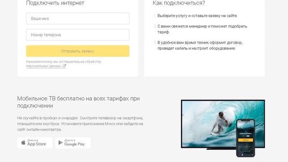This screenshot has width=288, height=162.
Task: Click the Apple logo icon
Action: click(x=23, y=142)
